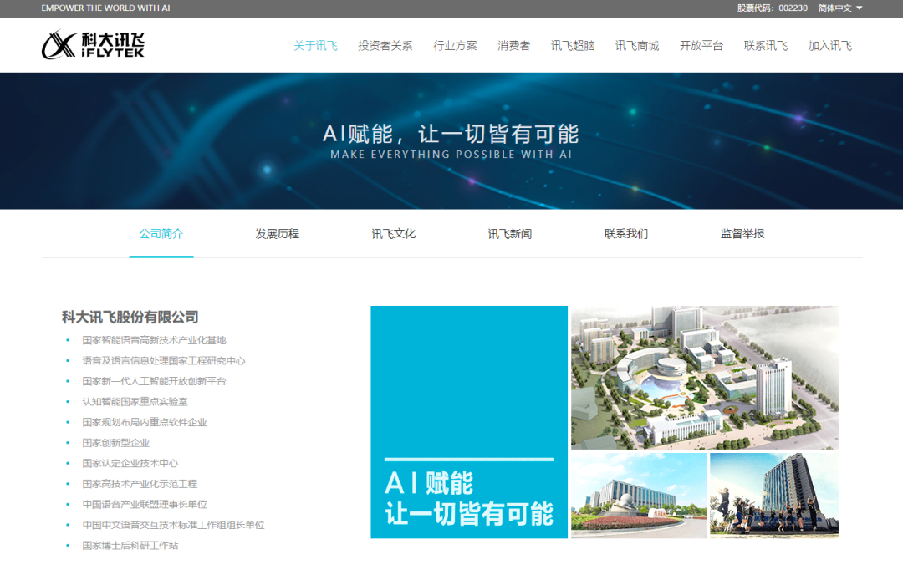Click the blue AI赋能 banner tile

[469, 422]
